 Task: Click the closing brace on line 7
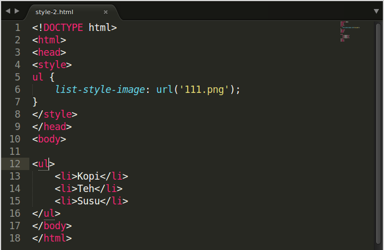click(35, 102)
